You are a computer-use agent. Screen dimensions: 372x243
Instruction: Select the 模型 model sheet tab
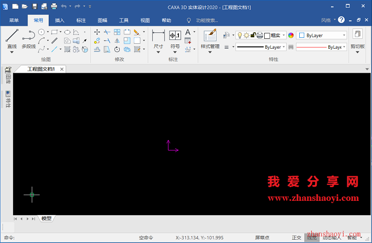click(47, 218)
